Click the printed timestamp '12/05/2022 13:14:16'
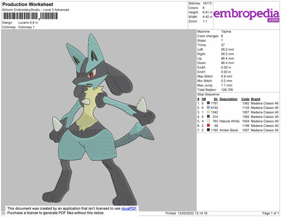 [x=192, y=213]
